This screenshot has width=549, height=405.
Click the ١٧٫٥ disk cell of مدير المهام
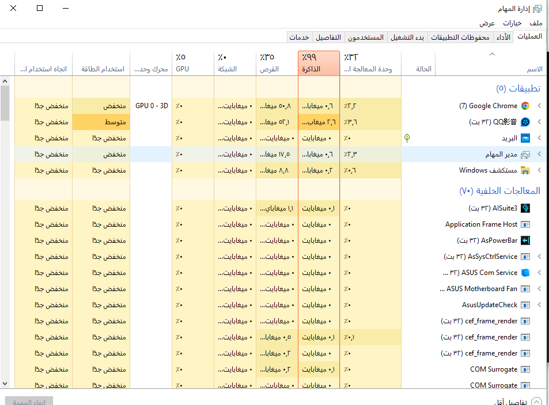point(277,154)
